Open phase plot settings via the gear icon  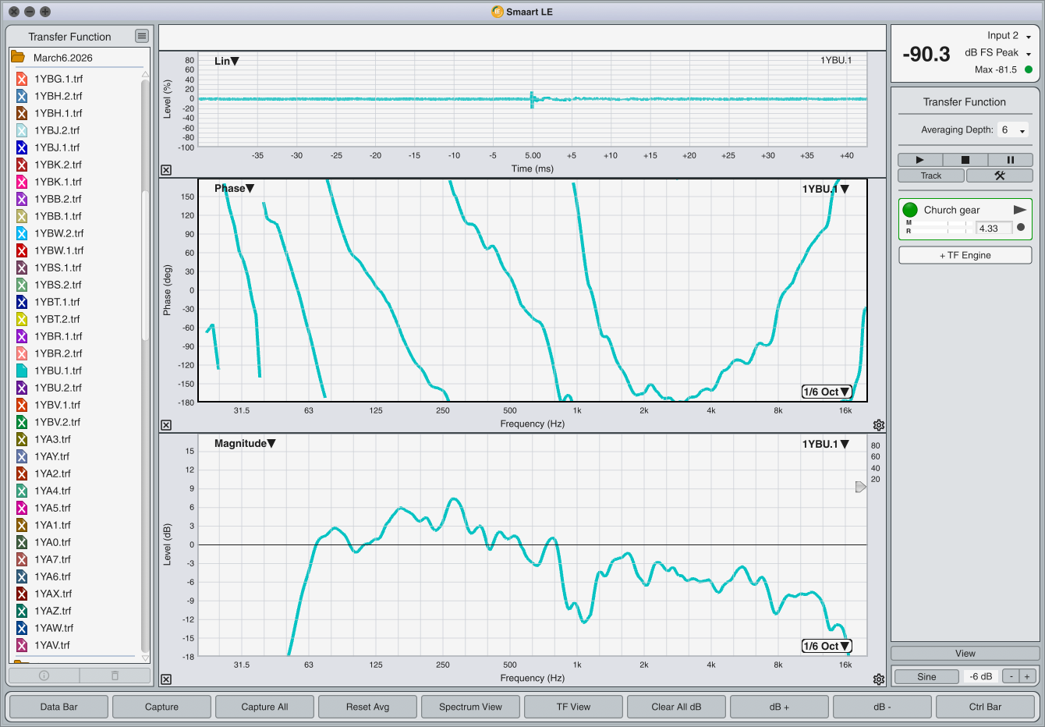(x=879, y=425)
